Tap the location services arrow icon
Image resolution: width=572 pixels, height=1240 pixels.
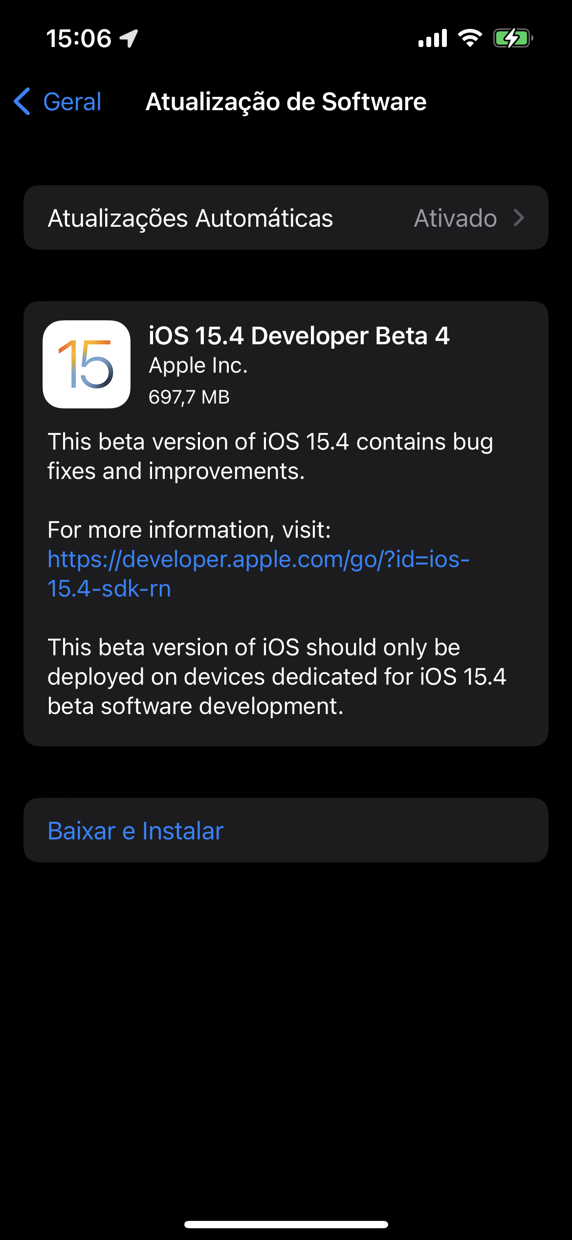[129, 38]
